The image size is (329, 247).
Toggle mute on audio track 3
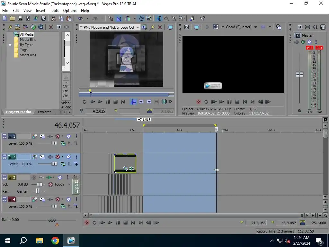pos(60,178)
